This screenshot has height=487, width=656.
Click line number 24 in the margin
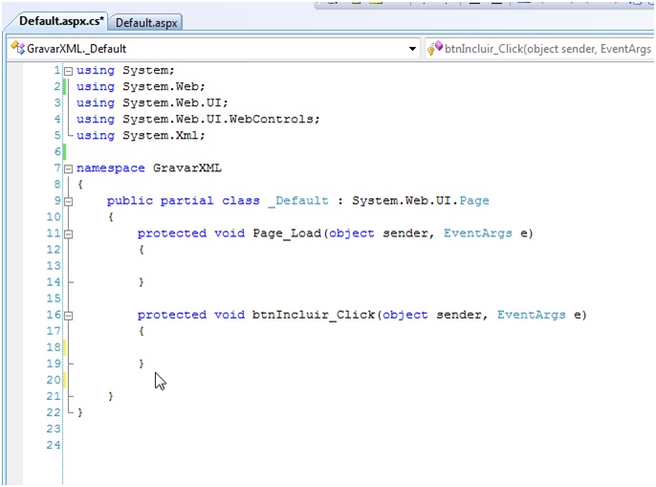52,446
